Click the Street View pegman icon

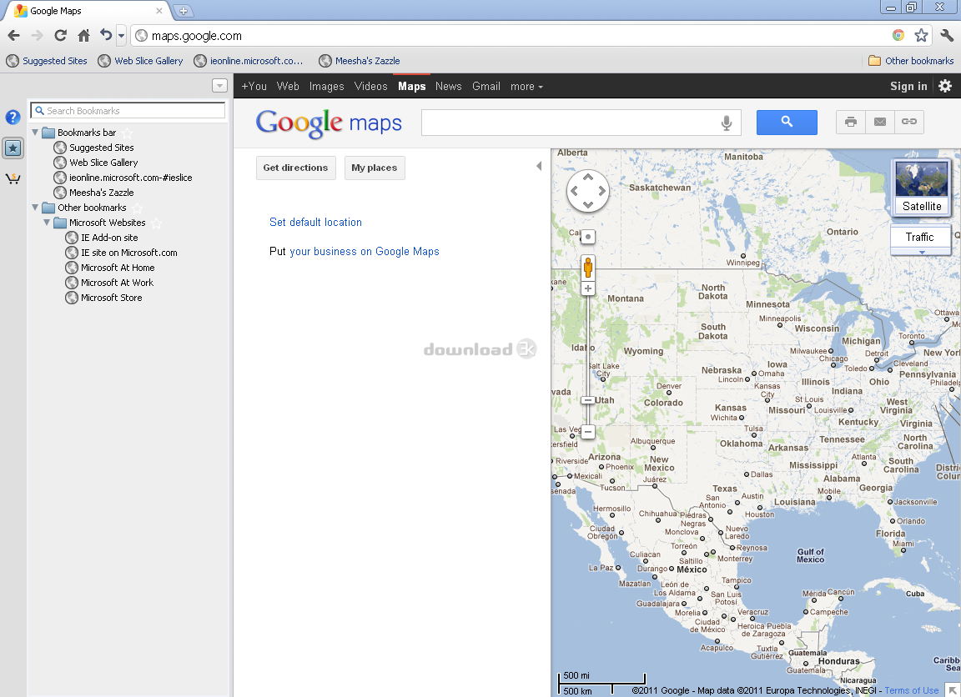pos(588,268)
